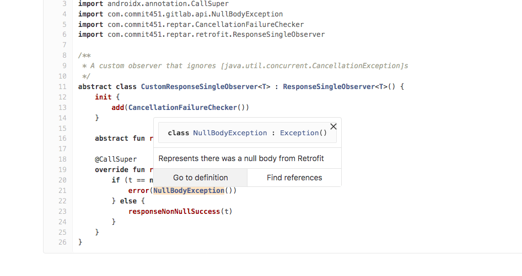522x276 pixels.
Task: Click CancellationFailureChecker call inside the init block
Action: [x=182, y=107]
